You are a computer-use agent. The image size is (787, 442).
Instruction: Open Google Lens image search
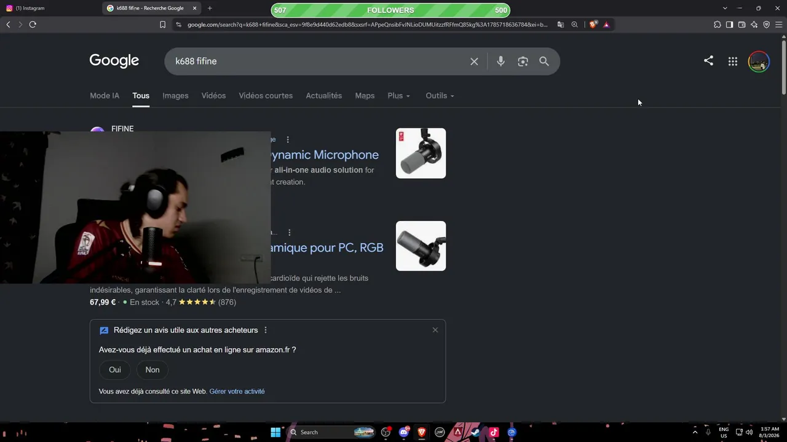[x=523, y=61]
